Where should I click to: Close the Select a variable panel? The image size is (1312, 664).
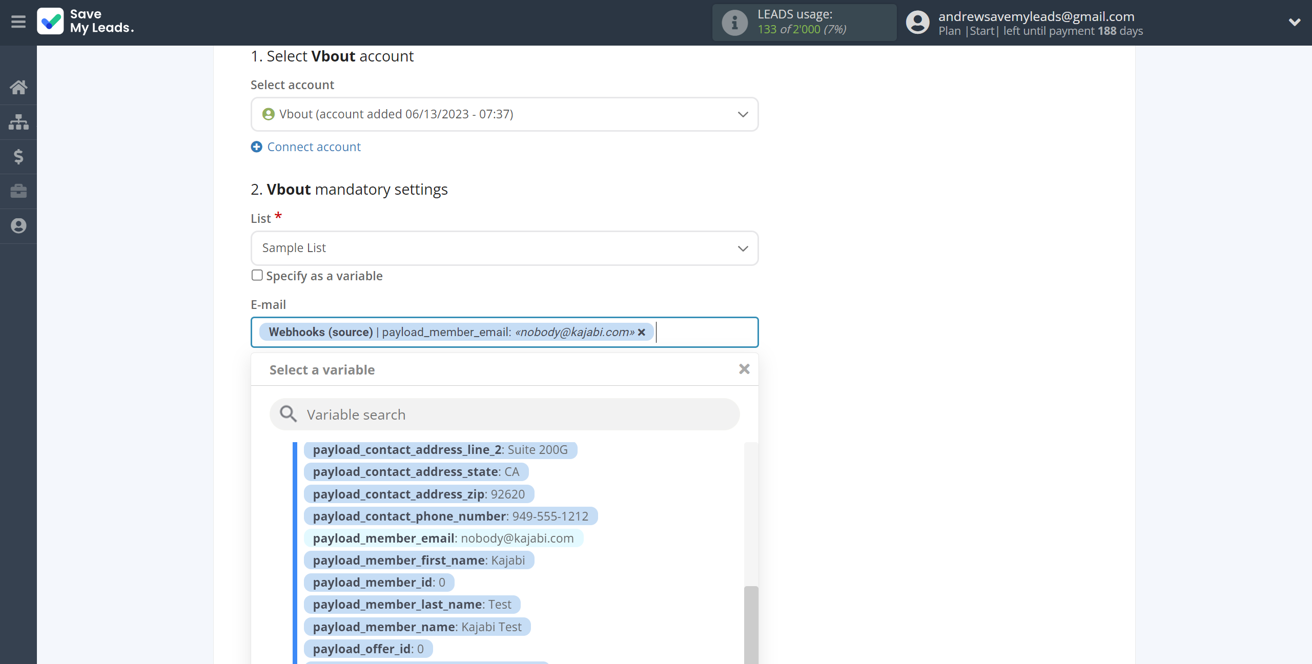coord(744,369)
